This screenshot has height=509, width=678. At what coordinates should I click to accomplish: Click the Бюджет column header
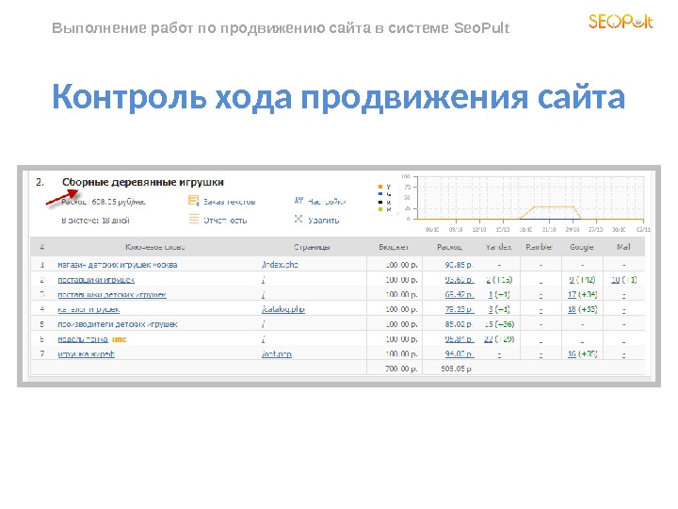coord(394,247)
